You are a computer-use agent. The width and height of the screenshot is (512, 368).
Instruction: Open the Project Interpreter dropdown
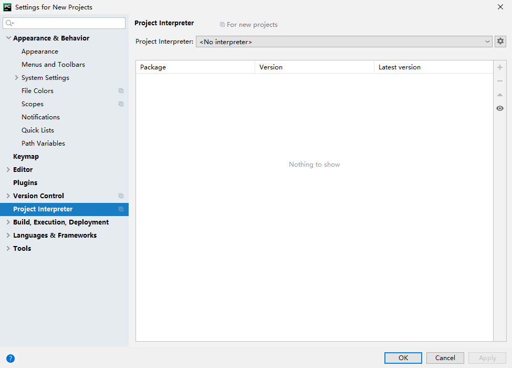pos(344,42)
